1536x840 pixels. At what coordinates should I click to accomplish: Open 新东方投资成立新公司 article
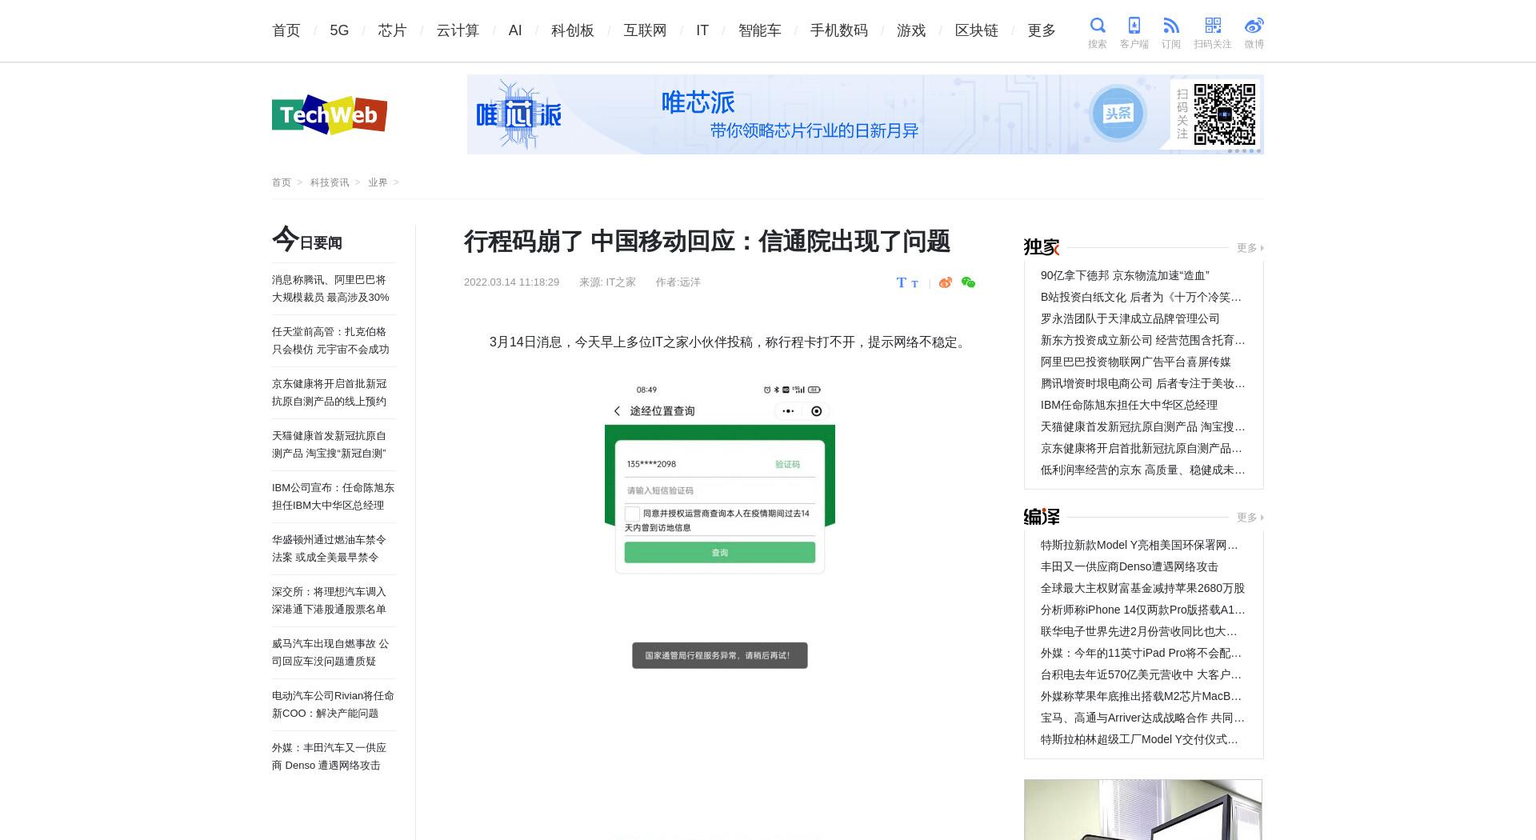pos(1142,340)
